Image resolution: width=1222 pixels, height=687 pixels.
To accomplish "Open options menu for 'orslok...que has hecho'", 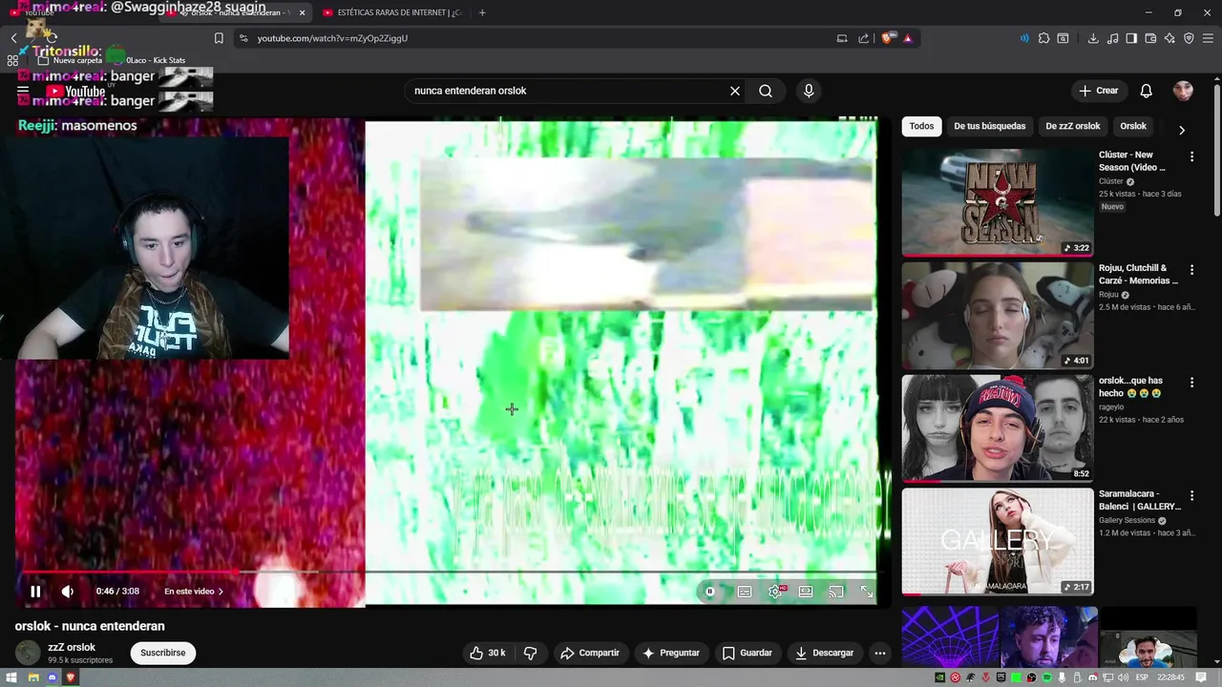I will point(1191,382).
